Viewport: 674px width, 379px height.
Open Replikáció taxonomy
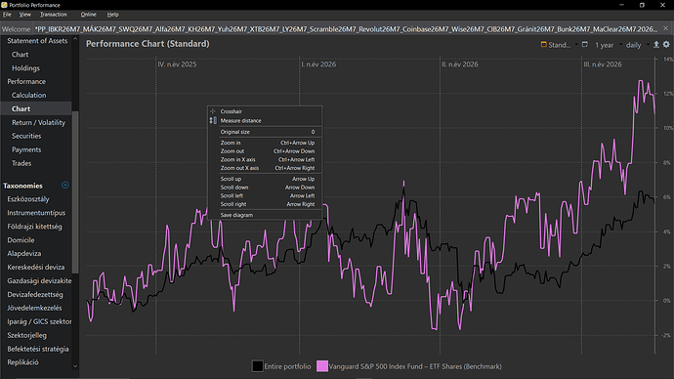point(22,362)
